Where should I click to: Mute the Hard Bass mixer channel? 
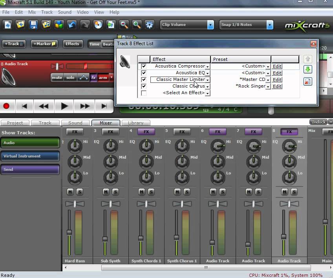(70, 192)
